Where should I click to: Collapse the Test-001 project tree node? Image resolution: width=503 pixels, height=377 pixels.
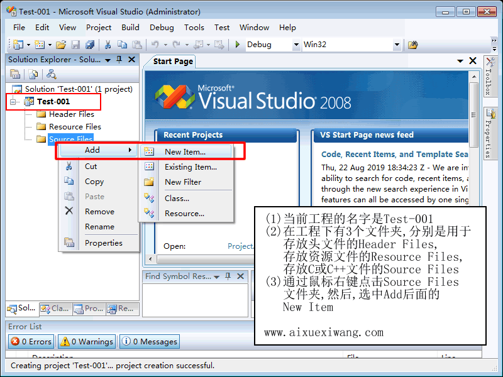(x=14, y=102)
